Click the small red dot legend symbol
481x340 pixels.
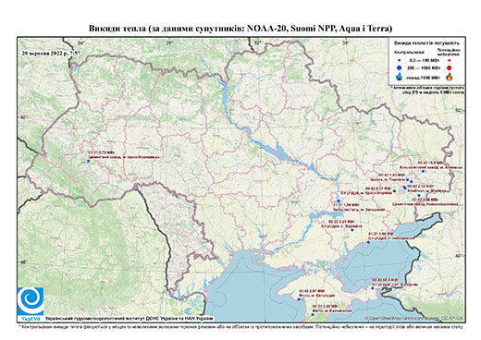pyautogui.click(x=450, y=60)
